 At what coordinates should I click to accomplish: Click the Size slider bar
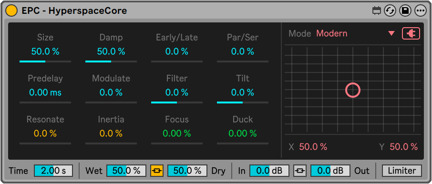point(45,61)
